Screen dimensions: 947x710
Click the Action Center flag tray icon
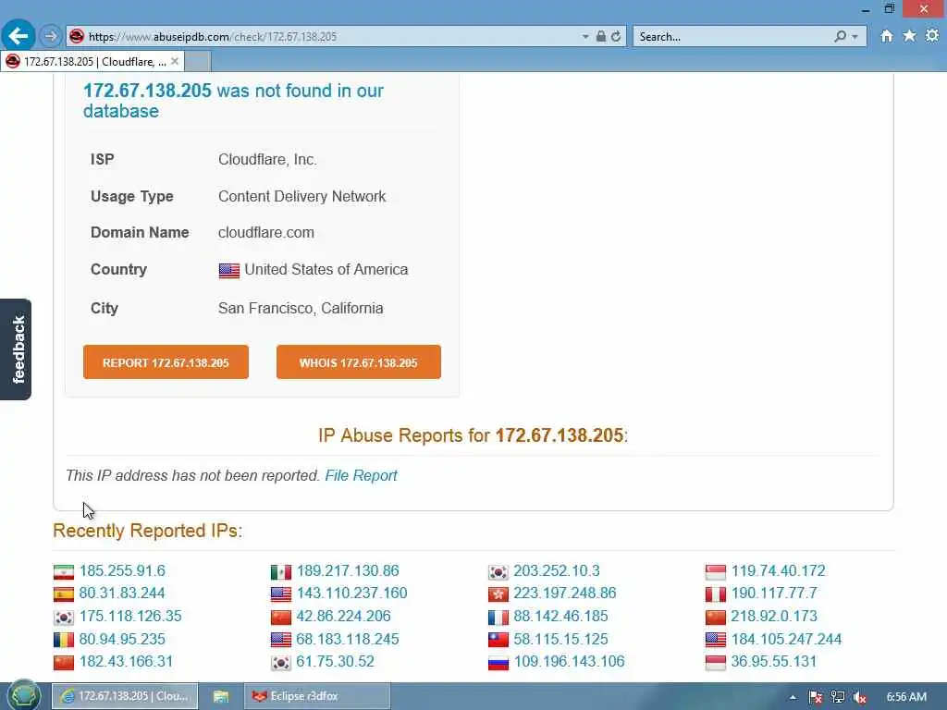tap(816, 697)
